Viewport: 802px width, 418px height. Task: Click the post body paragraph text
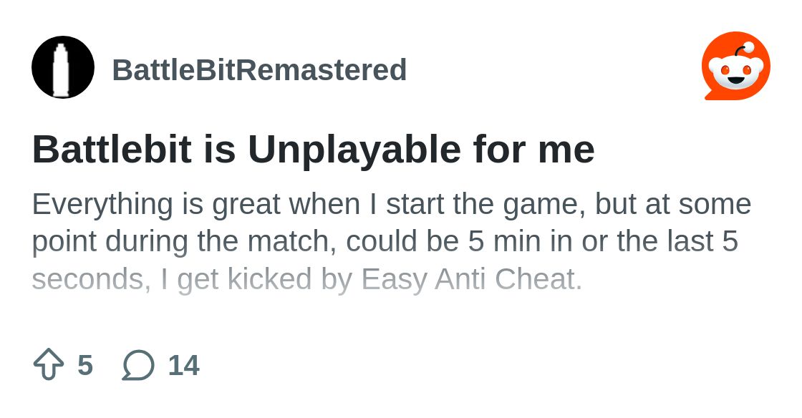coord(391,240)
